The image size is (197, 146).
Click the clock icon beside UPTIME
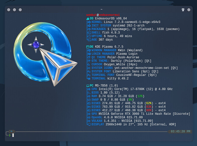pyautogui.click(x=89, y=36)
